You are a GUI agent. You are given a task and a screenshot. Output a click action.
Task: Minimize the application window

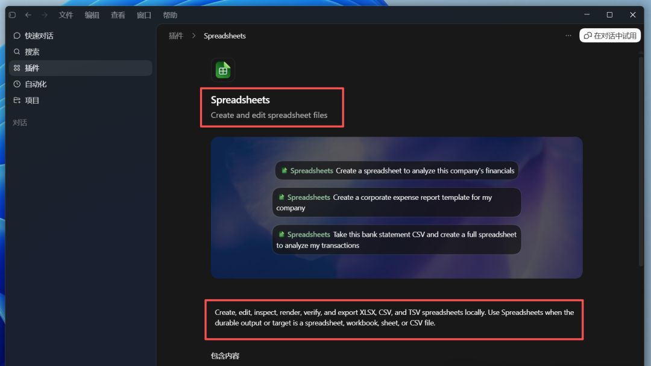click(587, 14)
